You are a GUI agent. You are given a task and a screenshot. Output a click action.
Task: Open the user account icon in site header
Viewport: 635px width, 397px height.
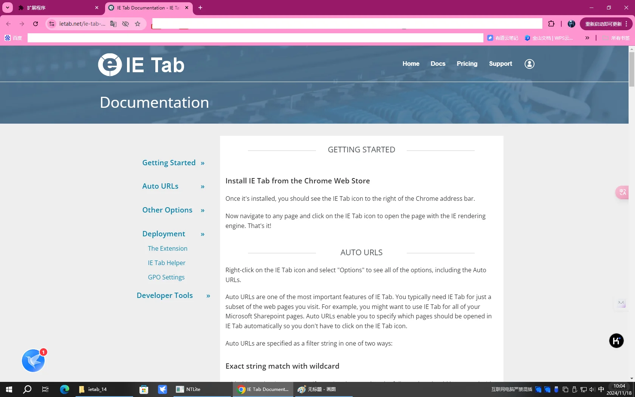[529, 64]
